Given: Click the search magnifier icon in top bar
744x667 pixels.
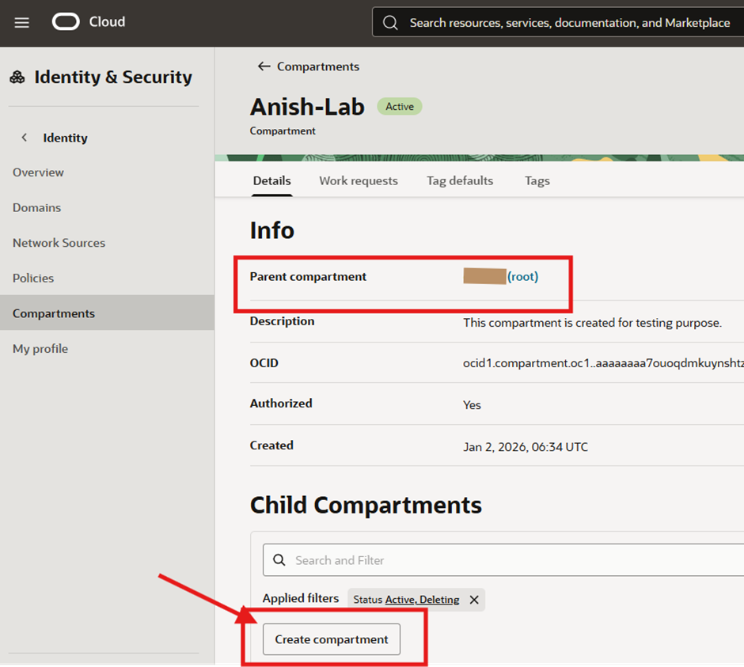Looking at the screenshot, I should pos(390,23).
